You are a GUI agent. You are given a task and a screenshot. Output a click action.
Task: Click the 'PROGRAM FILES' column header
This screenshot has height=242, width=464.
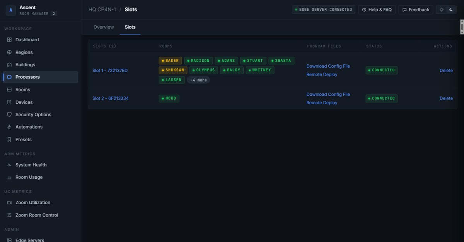[324, 46]
